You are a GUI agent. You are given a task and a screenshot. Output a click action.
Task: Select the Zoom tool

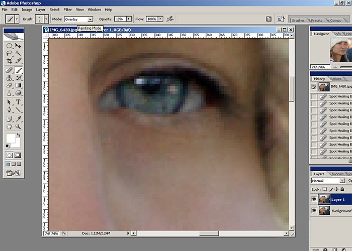pyautogui.click(x=18, y=127)
